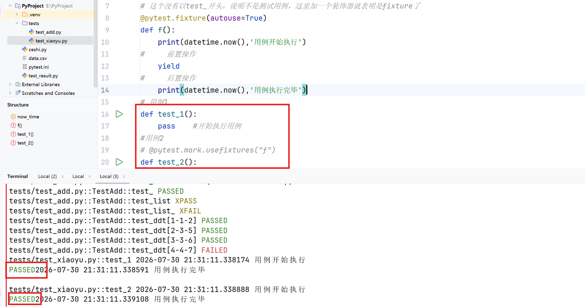The width and height of the screenshot is (585, 307).
Task: Select test_result.py in the project tree
Action: pyautogui.click(x=43, y=76)
